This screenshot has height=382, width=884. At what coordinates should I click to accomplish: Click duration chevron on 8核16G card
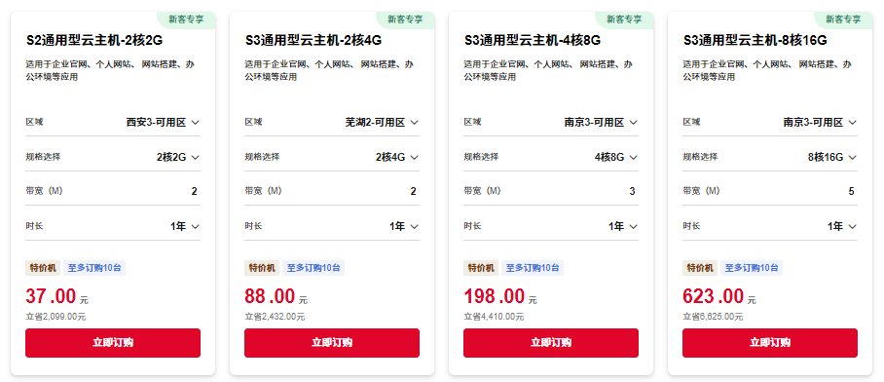pyautogui.click(x=853, y=227)
